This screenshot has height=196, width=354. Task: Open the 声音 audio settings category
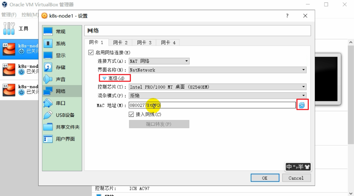pos(62,79)
